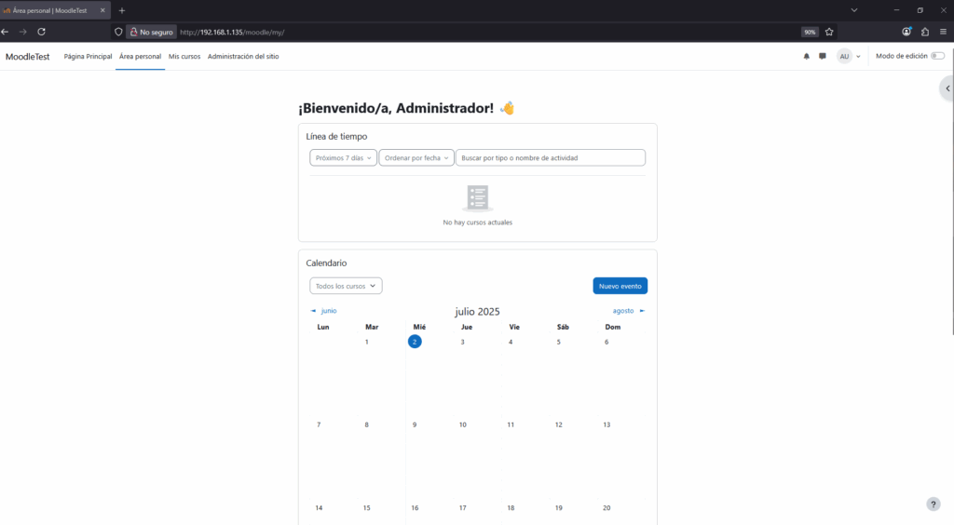The image size is (954, 525).
Task: Open the block drawer side arrow
Action: point(947,88)
